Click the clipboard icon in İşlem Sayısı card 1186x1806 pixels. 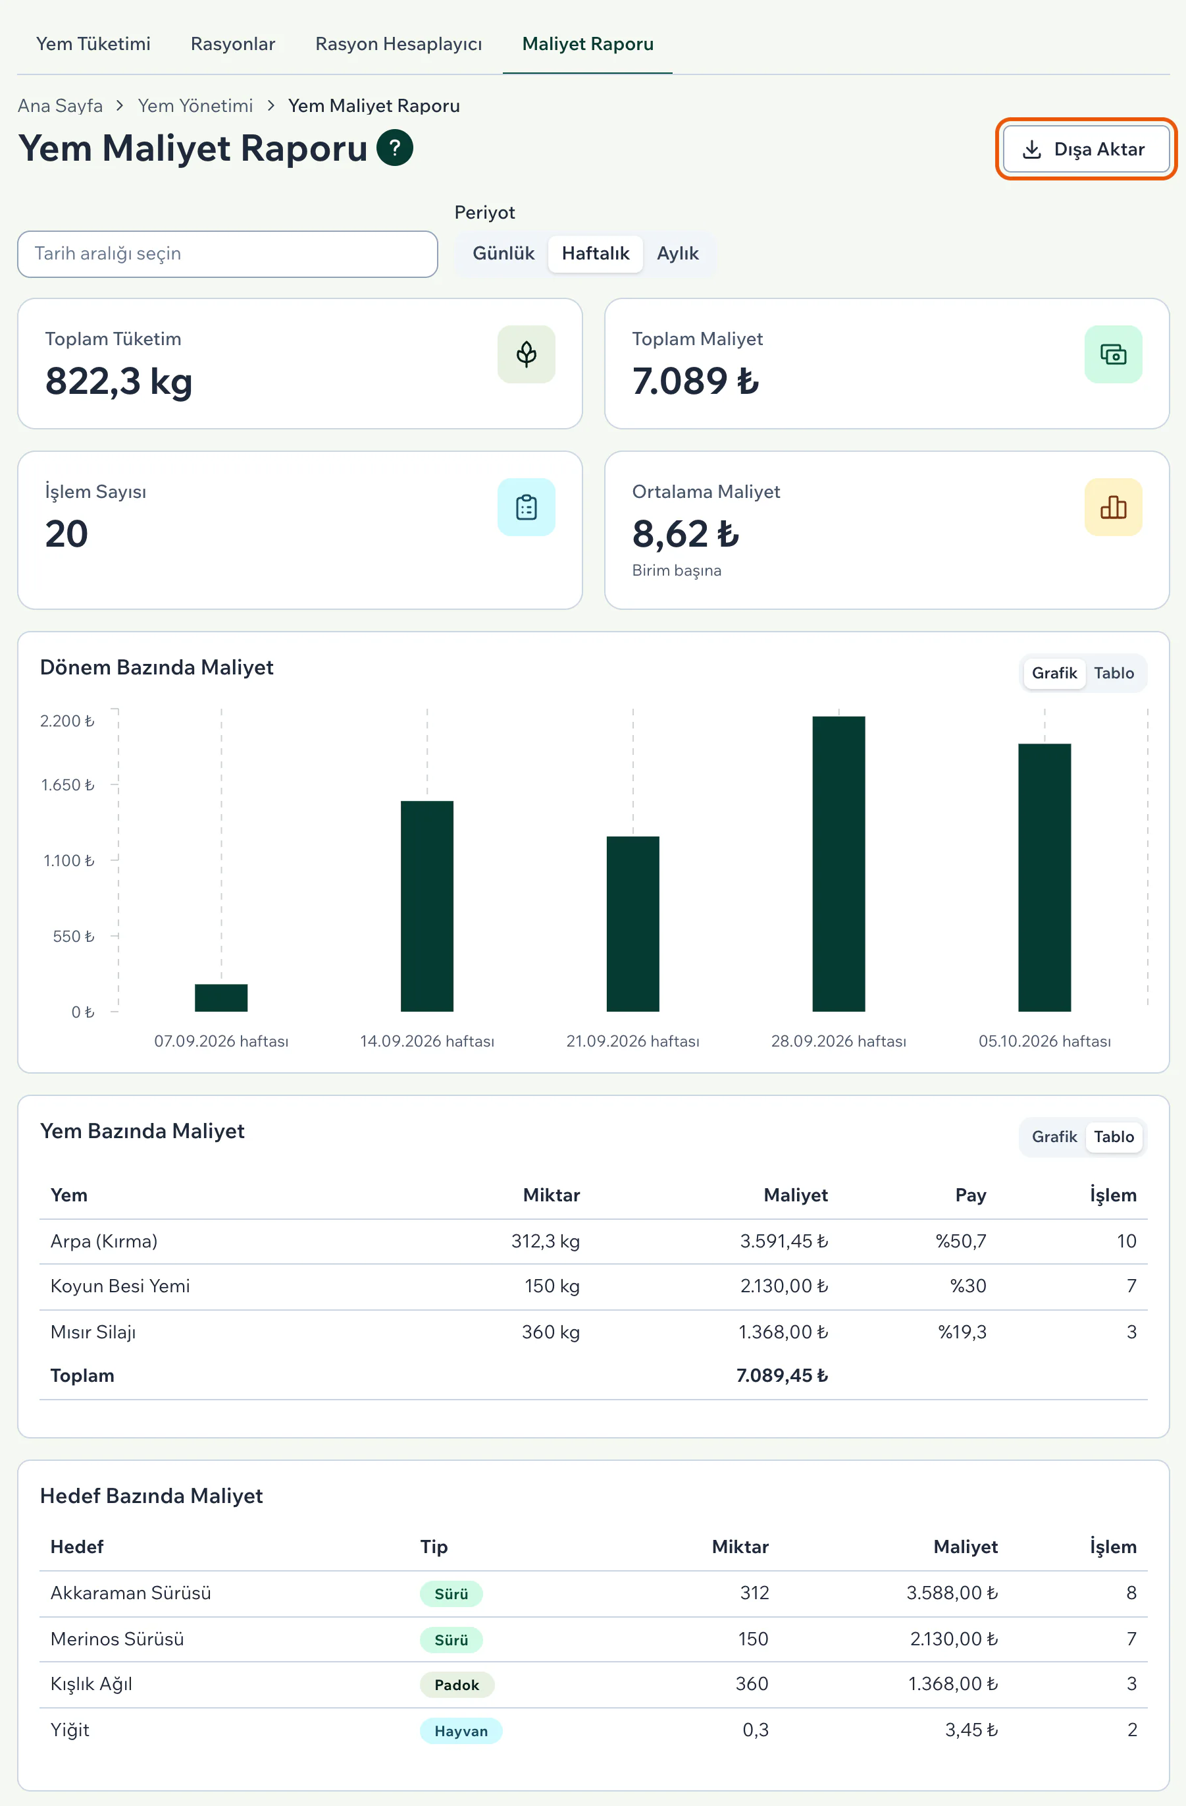coord(527,507)
